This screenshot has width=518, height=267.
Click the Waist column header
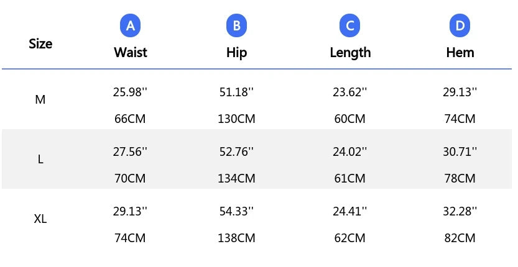point(130,52)
